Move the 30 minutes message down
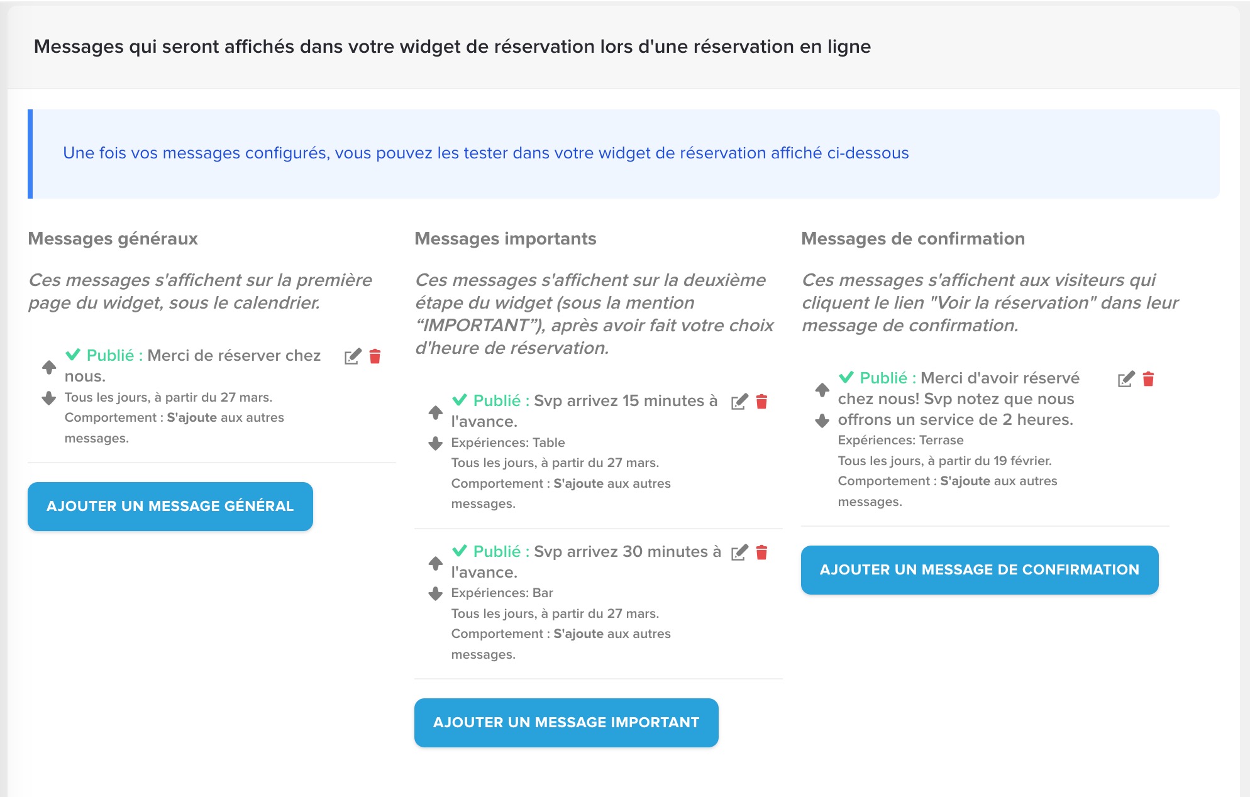1250x797 pixels. click(436, 593)
